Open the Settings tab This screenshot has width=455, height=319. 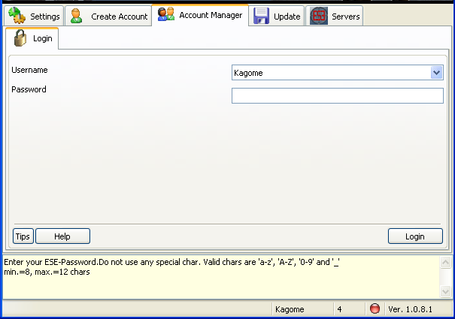coord(34,16)
